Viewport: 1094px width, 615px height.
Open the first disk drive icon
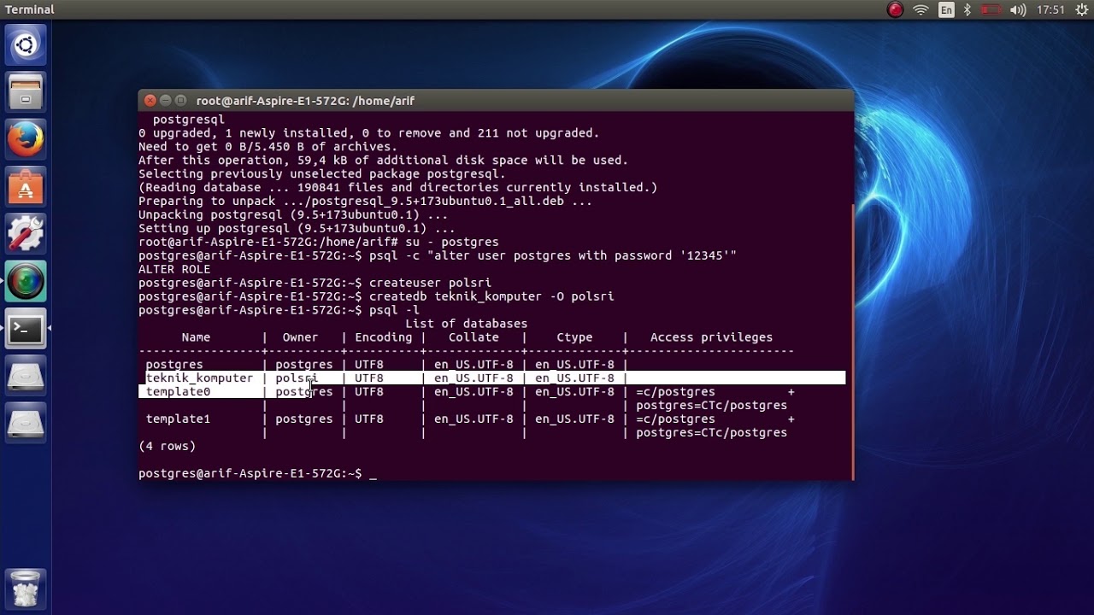coord(26,376)
